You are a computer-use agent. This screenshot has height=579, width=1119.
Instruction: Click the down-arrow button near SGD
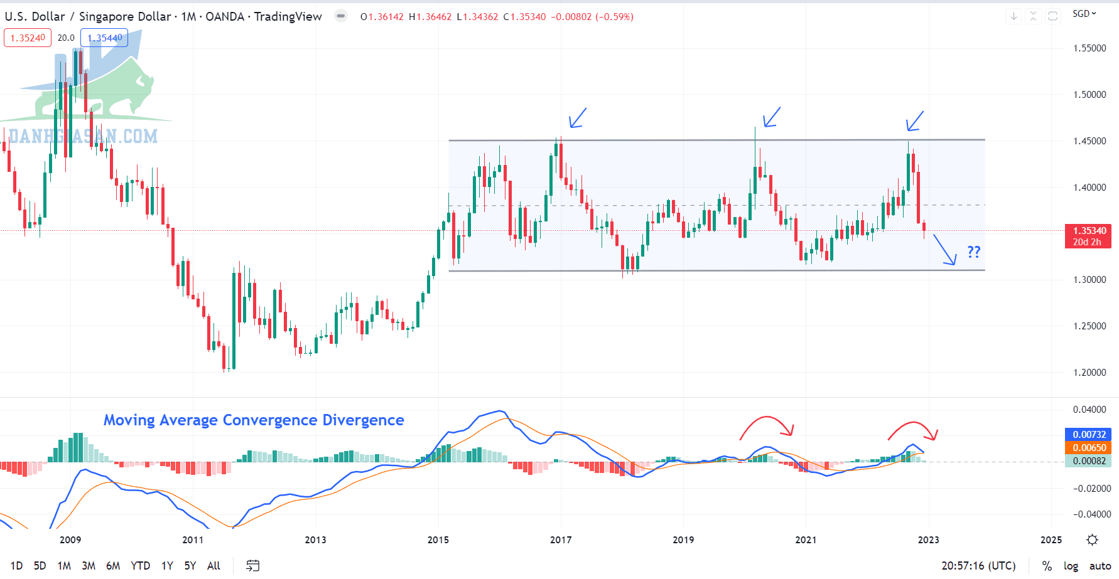point(1014,16)
